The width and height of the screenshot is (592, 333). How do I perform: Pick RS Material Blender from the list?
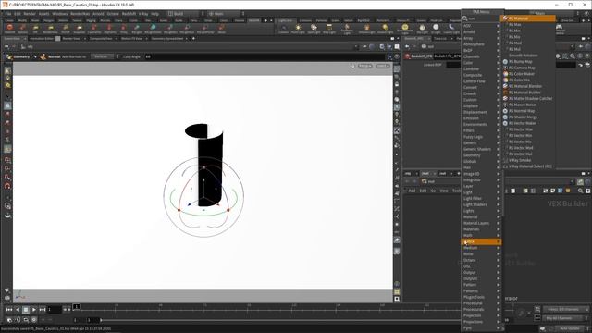(x=525, y=86)
